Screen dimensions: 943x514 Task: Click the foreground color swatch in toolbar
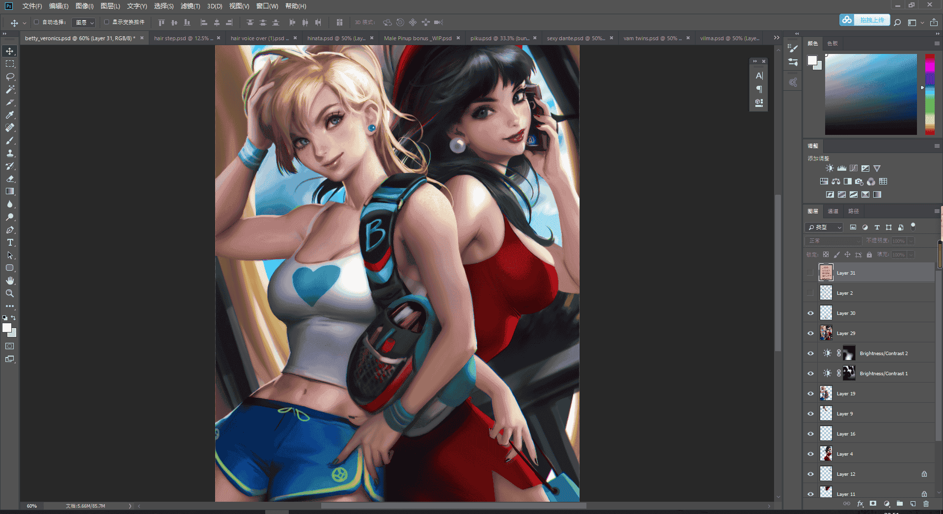(x=6, y=328)
